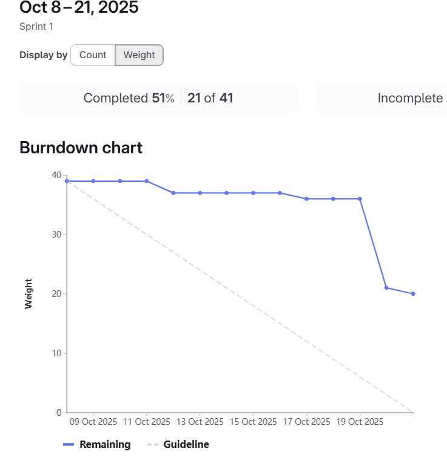Click the Oct 8–21, 2025 heading
Image resolution: width=447 pixels, height=463 pixels.
tap(79, 8)
